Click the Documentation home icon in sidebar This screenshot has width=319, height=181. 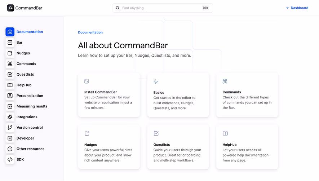pyautogui.click(x=10, y=32)
